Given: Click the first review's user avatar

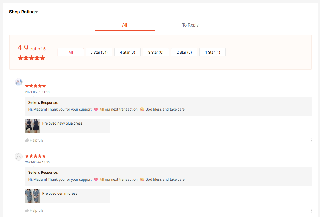Looking at the screenshot, I should (x=19, y=82).
